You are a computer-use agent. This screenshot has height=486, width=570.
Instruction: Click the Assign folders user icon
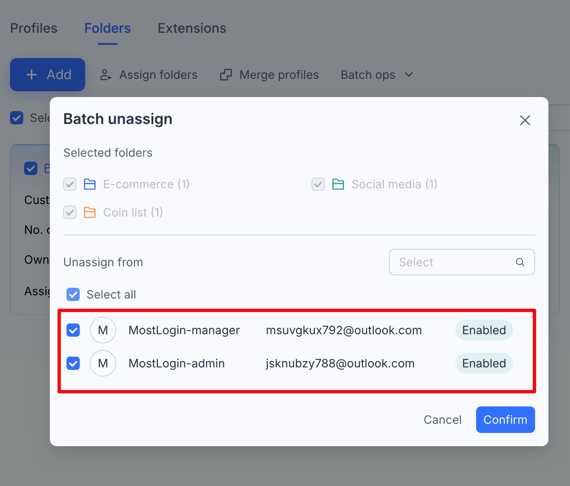point(106,75)
